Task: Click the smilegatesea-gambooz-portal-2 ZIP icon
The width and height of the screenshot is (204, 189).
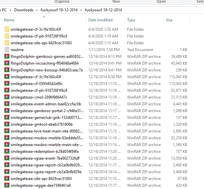Action: point(7,110)
